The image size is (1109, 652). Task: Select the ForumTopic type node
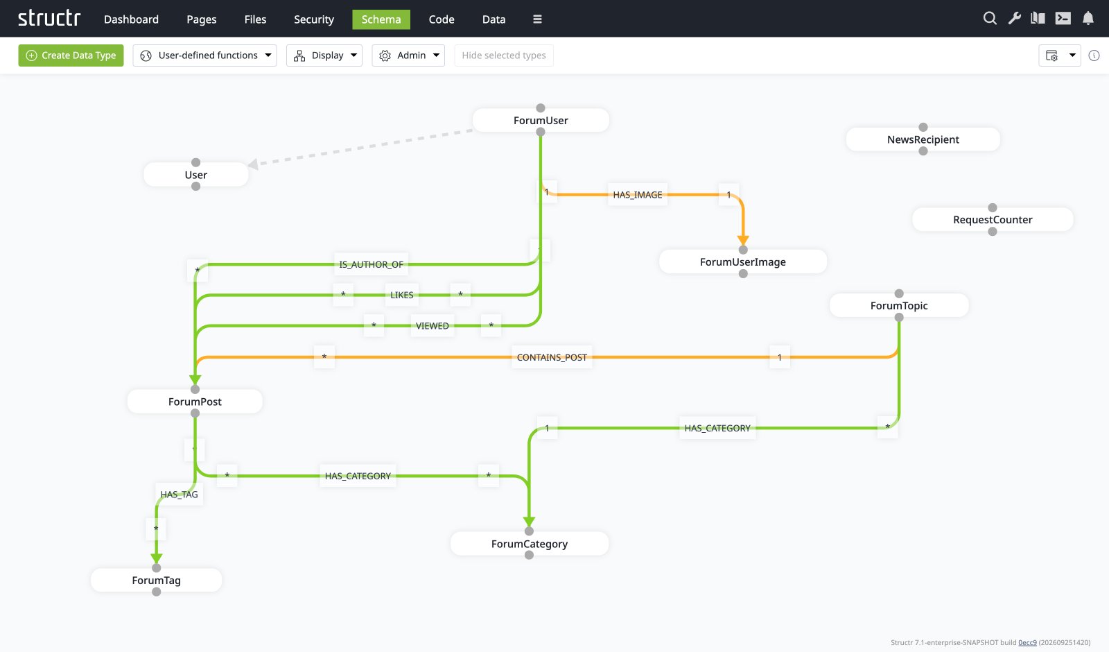[x=899, y=305]
